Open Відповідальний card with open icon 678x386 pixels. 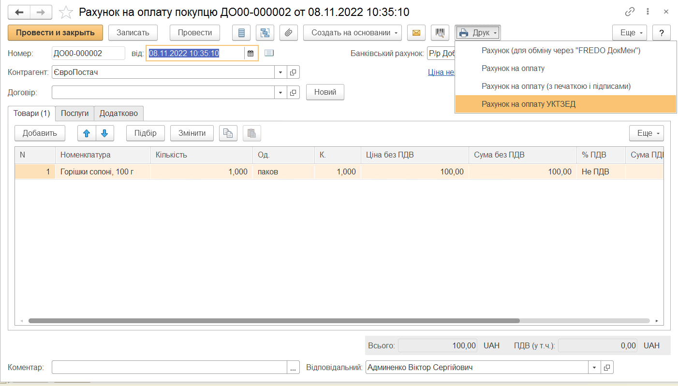607,368
